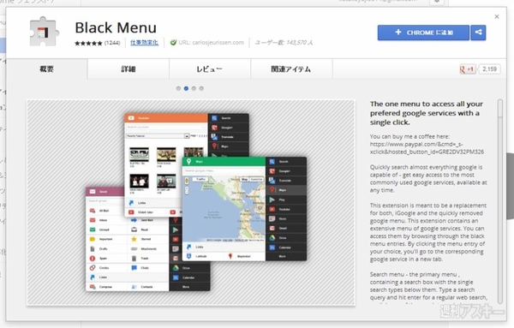The height and width of the screenshot is (328, 514).
Task: Click the share icon button
Action: pos(478,33)
